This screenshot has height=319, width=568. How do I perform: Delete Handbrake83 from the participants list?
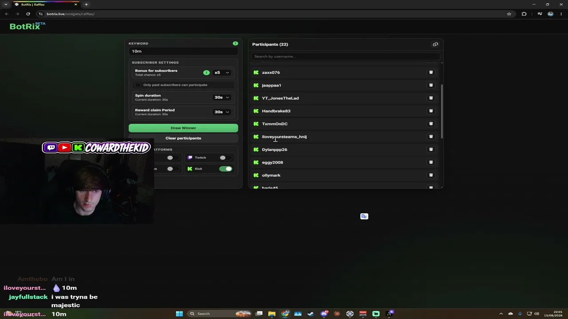tap(431, 111)
